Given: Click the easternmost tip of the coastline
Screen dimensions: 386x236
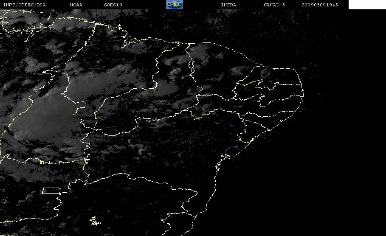Looking at the screenshot, I should tap(303, 93).
